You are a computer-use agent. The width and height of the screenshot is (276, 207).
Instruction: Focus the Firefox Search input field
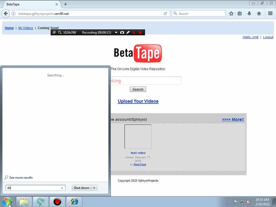click(x=199, y=13)
